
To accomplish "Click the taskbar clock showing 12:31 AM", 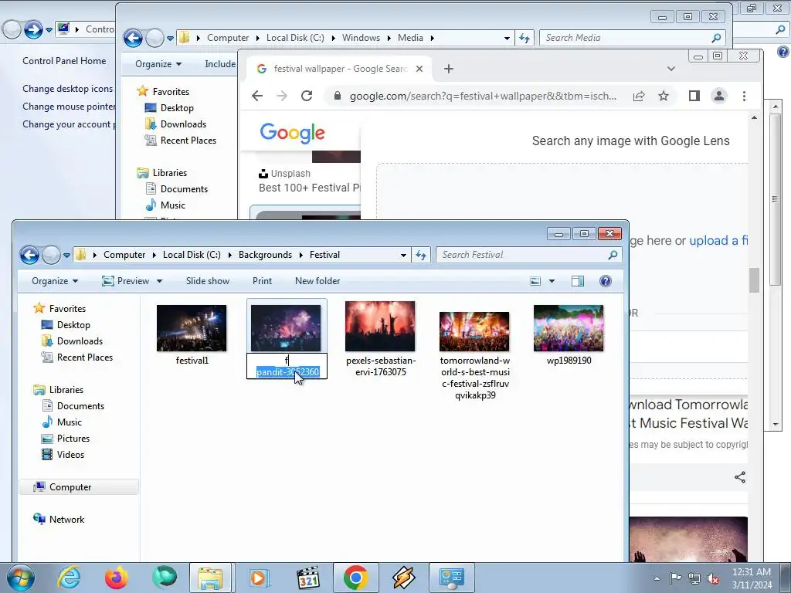I will pyautogui.click(x=751, y=578).
